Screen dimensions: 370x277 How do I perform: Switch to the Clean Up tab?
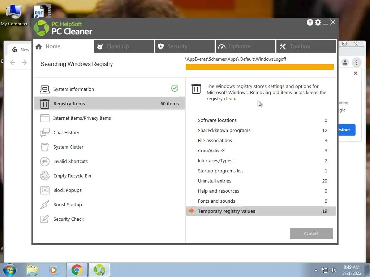124,46
